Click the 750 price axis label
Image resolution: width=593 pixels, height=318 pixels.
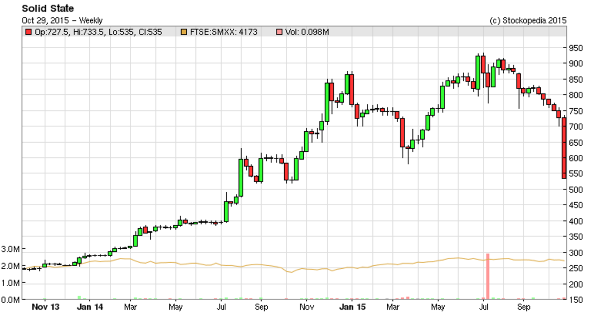coord(576,111)
